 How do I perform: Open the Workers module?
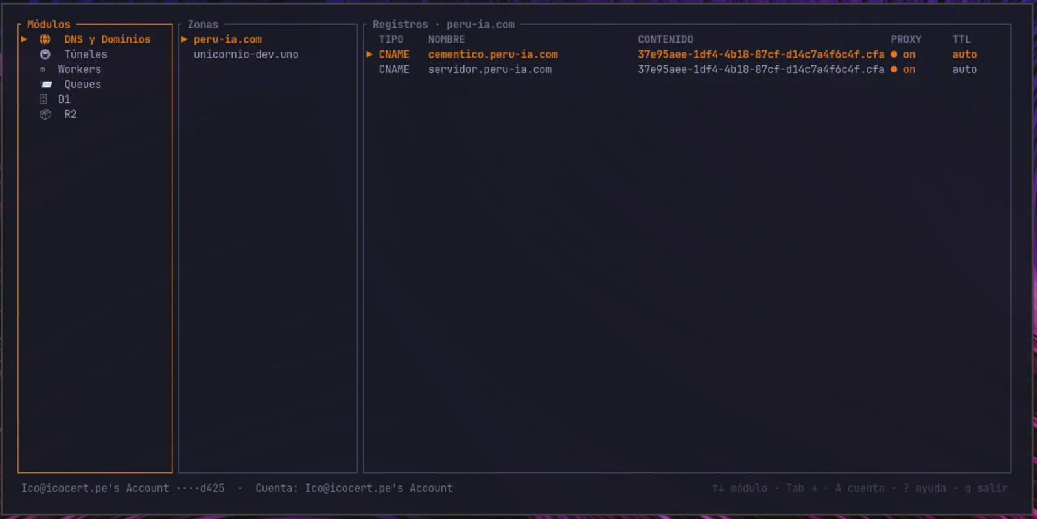tap(79, 69)
